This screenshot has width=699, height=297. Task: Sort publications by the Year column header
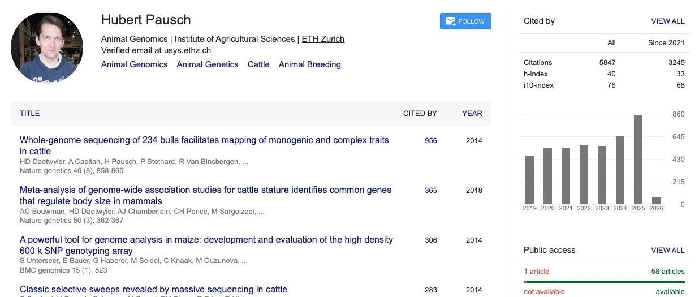[x=472, y=113]
